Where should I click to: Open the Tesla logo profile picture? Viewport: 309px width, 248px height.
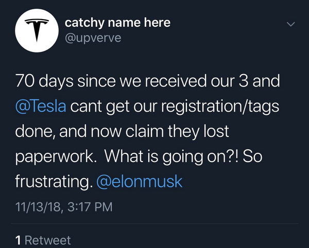(x=37, y=30)
